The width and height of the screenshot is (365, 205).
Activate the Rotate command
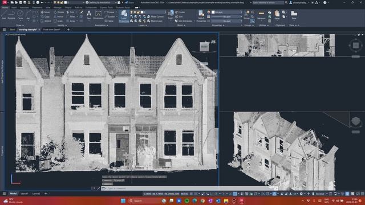(x=59, y=12)
